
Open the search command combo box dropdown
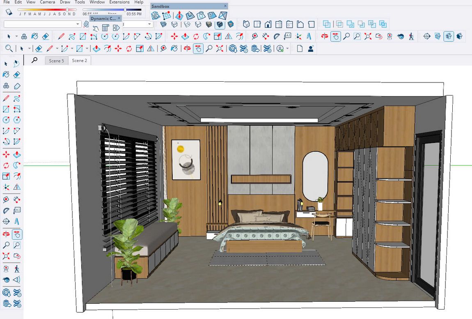[77, 24]
